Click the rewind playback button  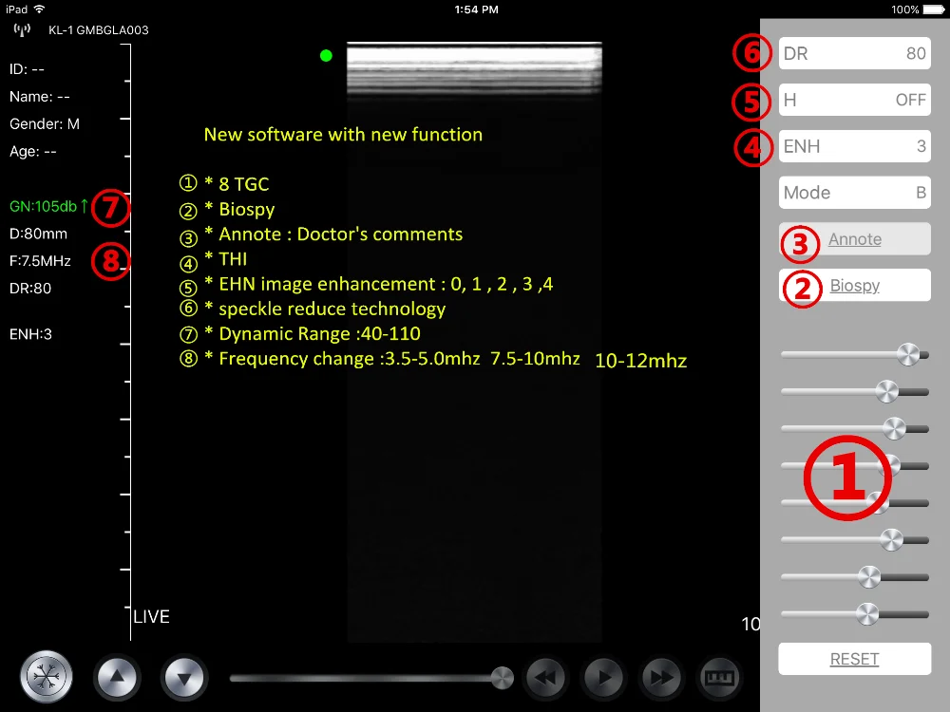546,678
